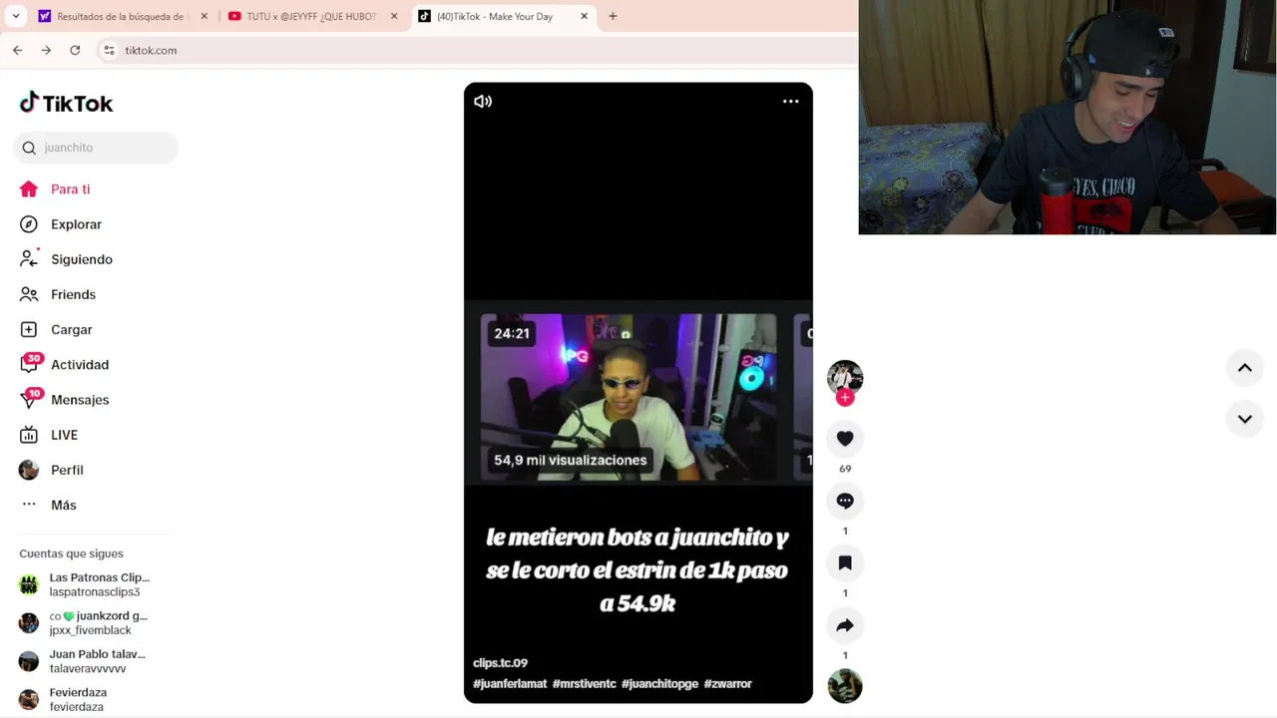Open Las Patronas Clips account
This screenshot has height=718, width=1277.
[x=85, y=584]
